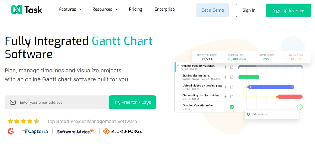315x144 pixels.
Task: Open the Pricing page
Action: click(x=135, y=10)
